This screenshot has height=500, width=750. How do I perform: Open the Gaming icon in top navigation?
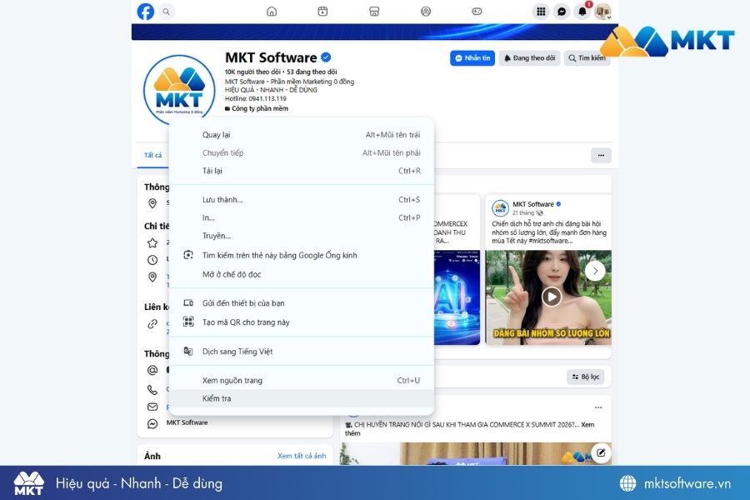[477, 12]
